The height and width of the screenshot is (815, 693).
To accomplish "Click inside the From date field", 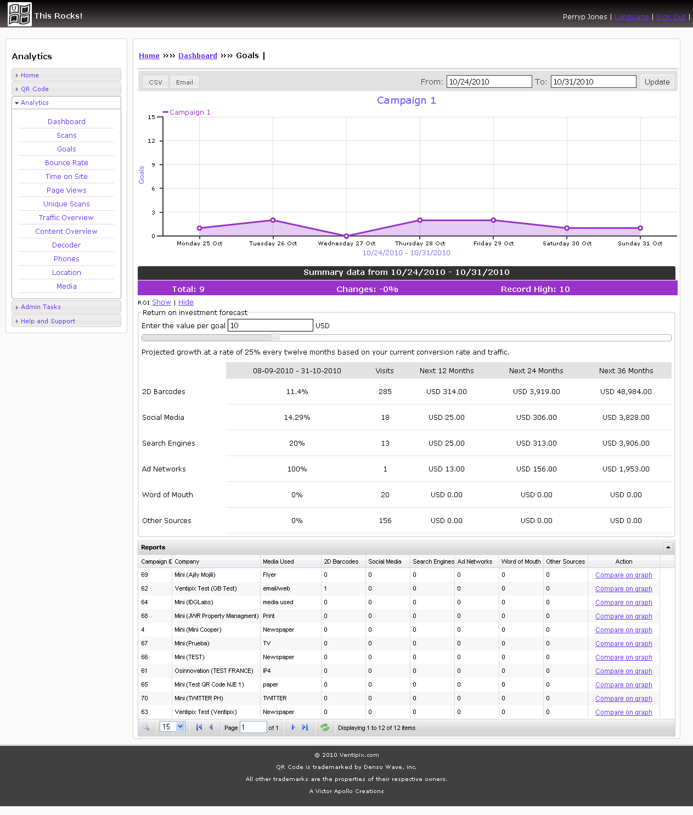I will point(488,81).
